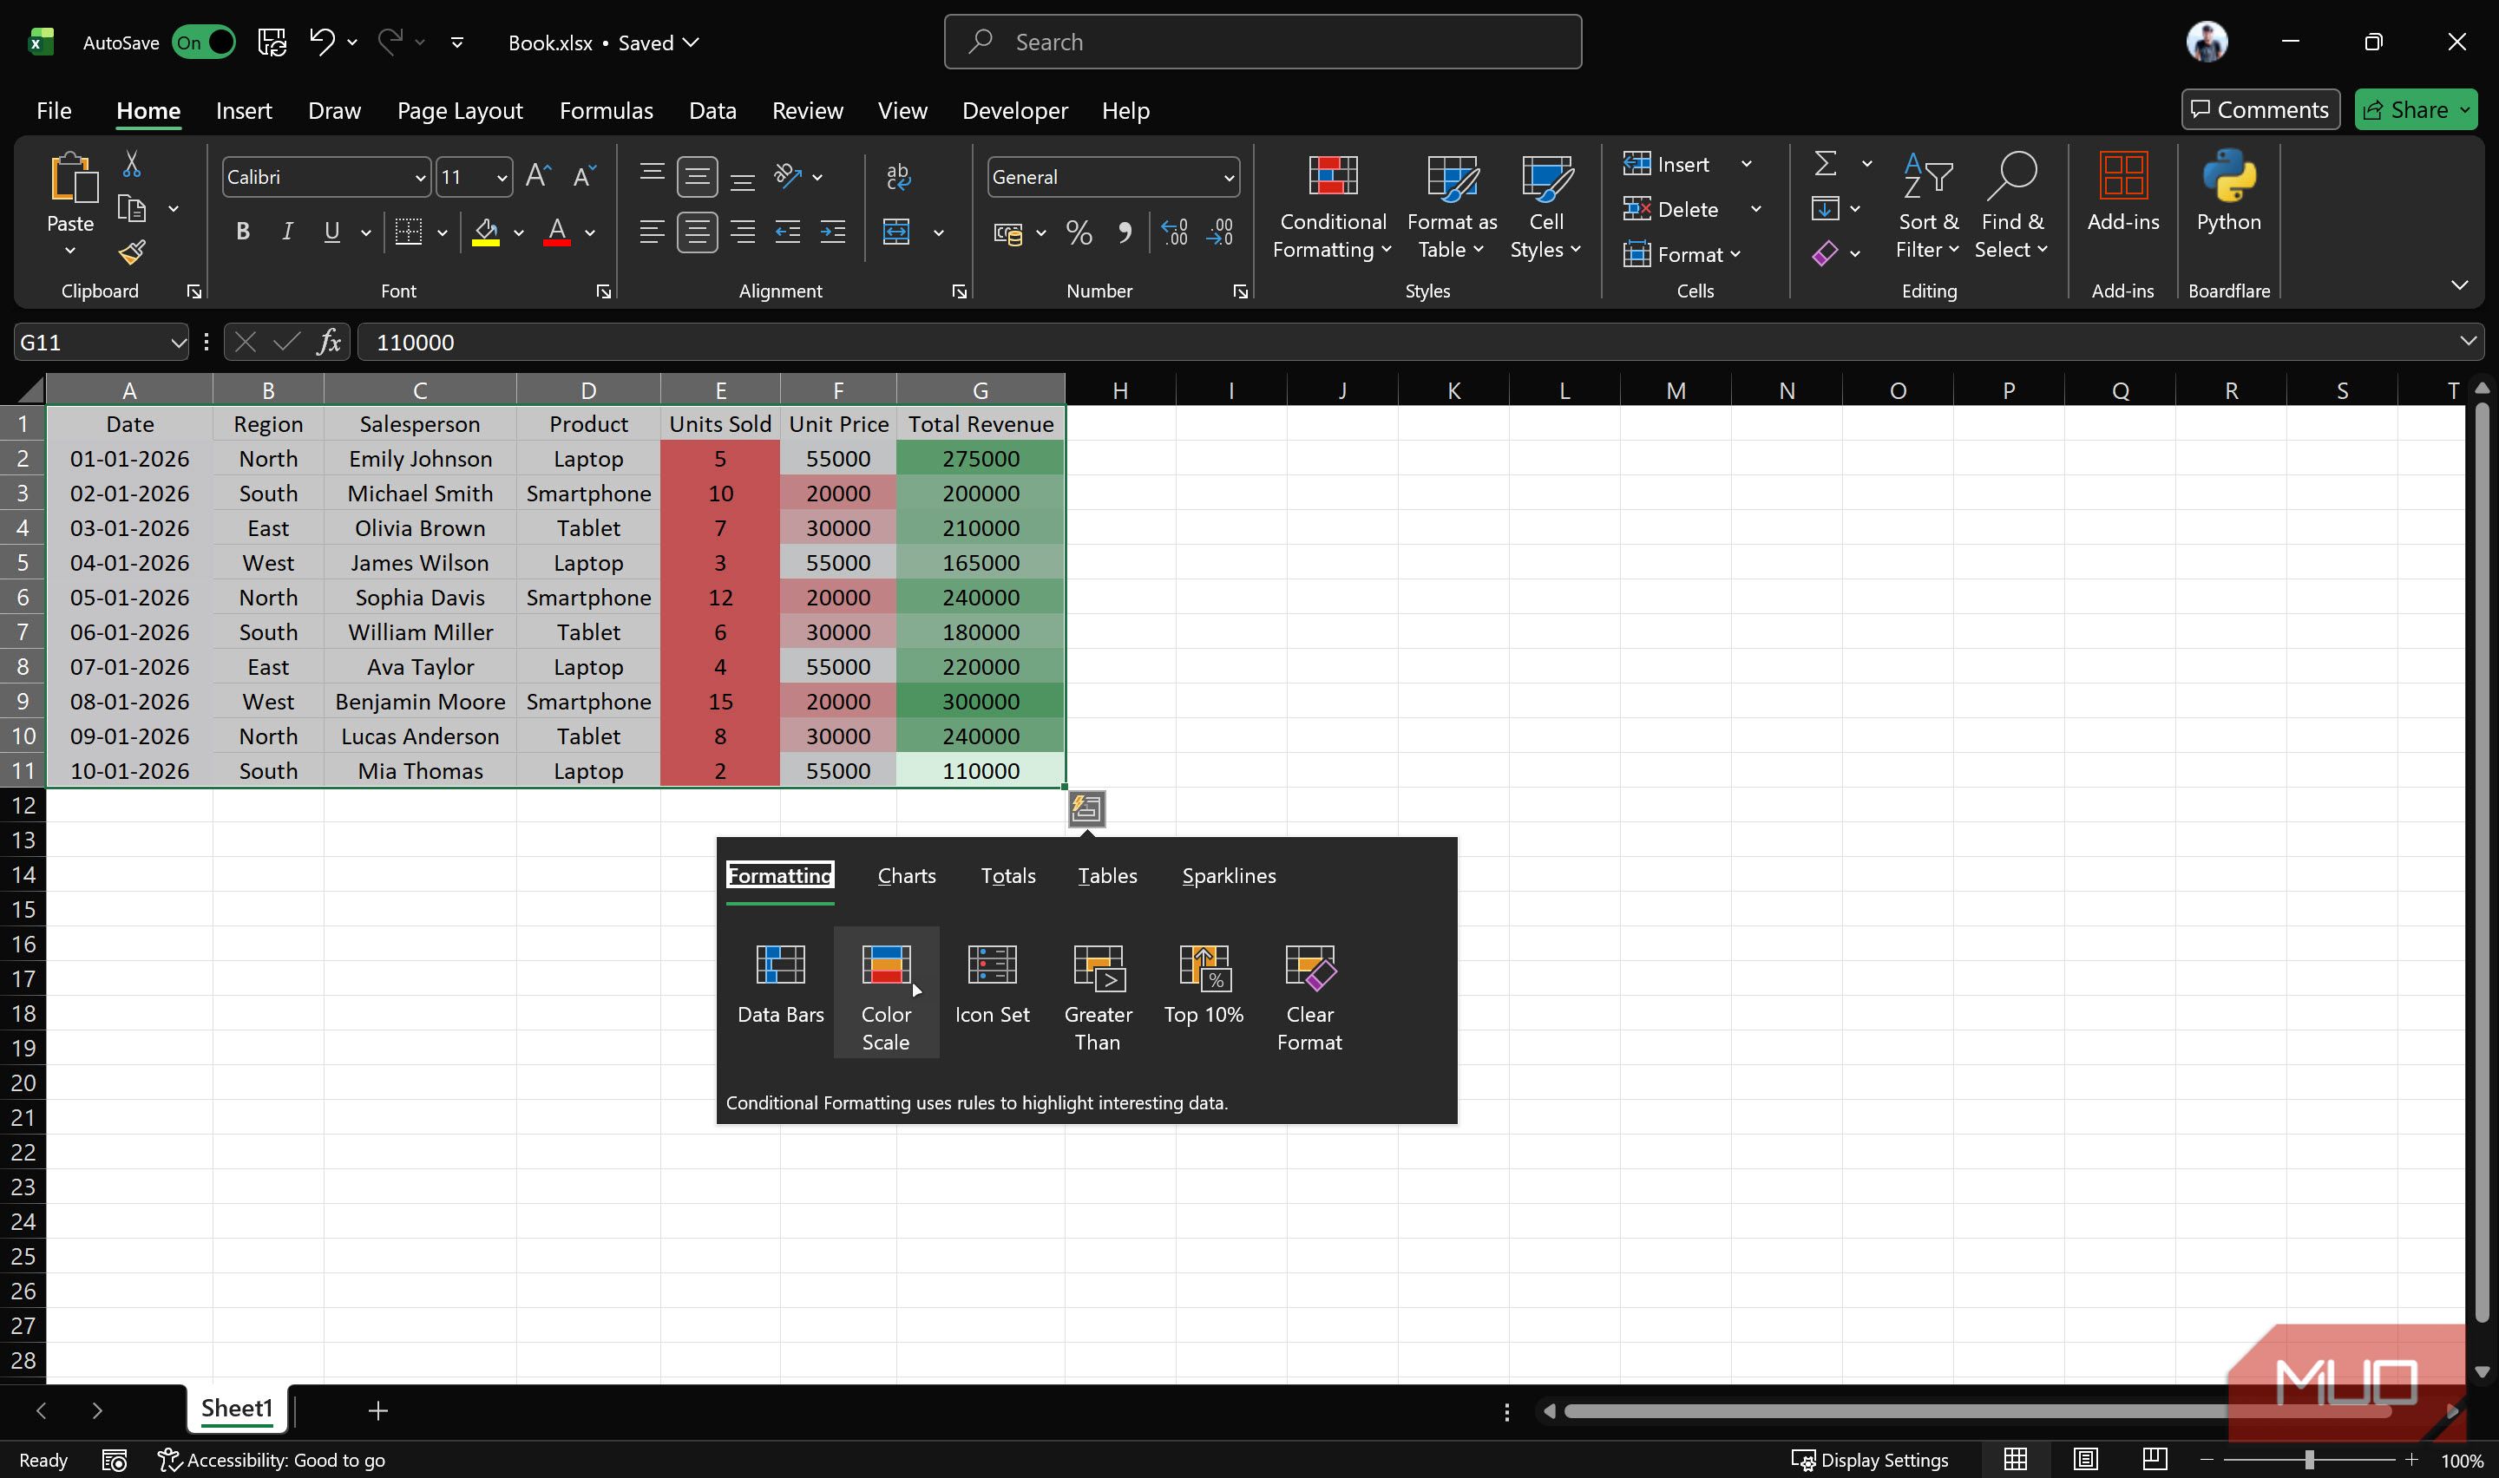The height and width of the screenshot is (1478, 2499).
Task: Click the Increase Indent icon
Action: point(833,233)
